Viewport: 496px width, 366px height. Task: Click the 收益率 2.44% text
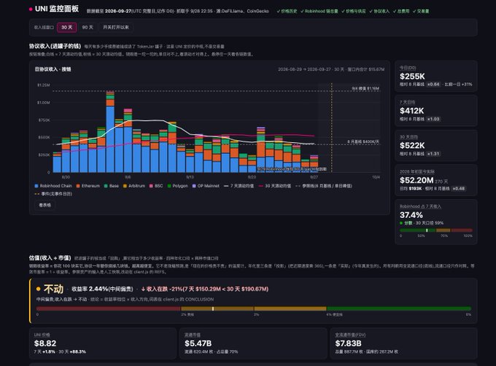click(x=102, y=289)
